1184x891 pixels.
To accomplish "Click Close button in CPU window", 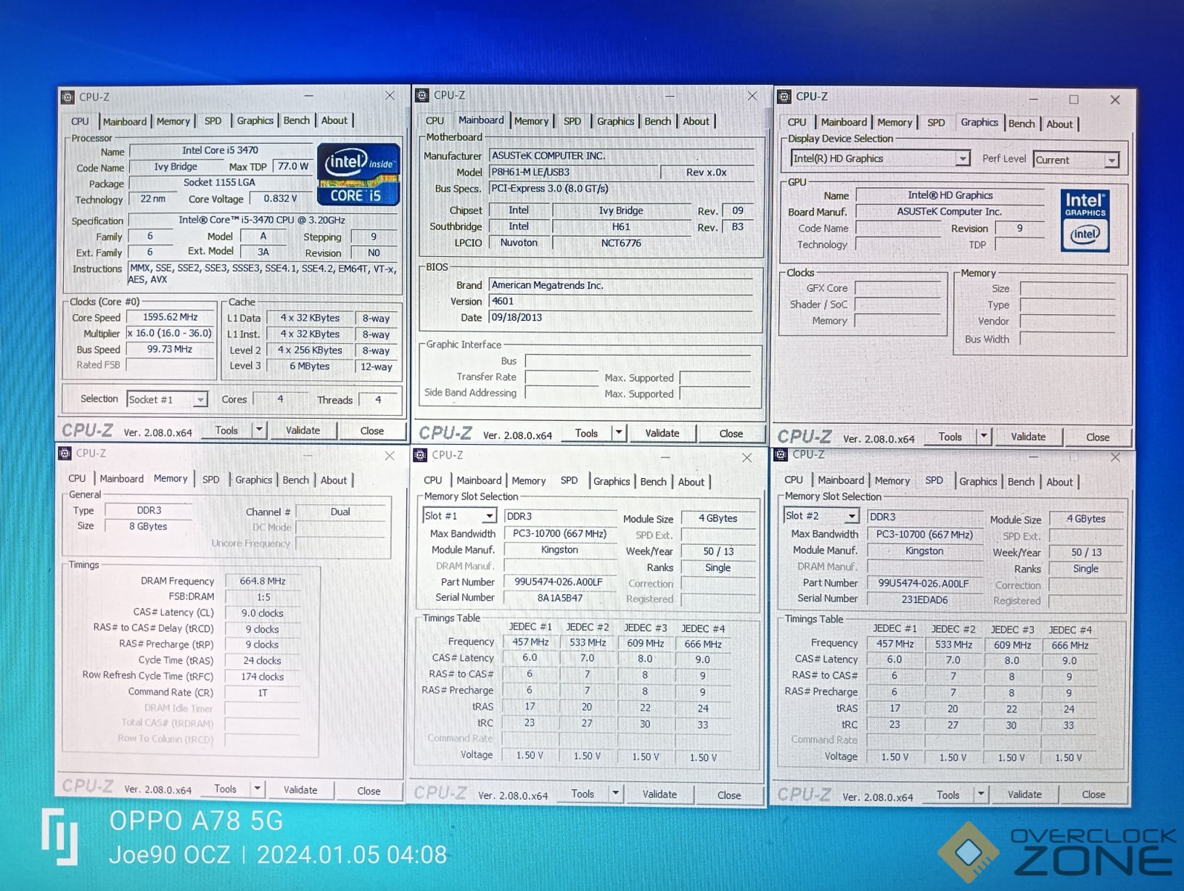I will click(371, 431).
